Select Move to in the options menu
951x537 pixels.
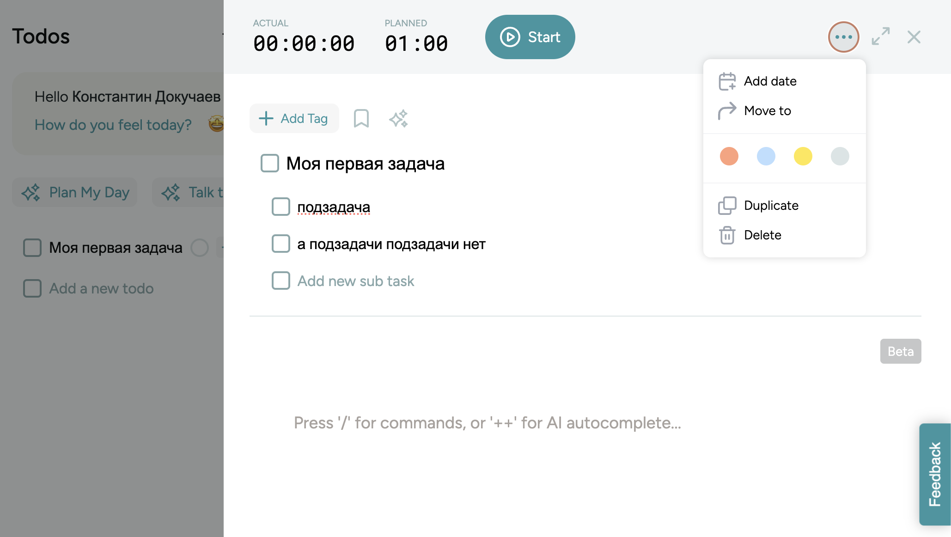click(x=767, y=111)
